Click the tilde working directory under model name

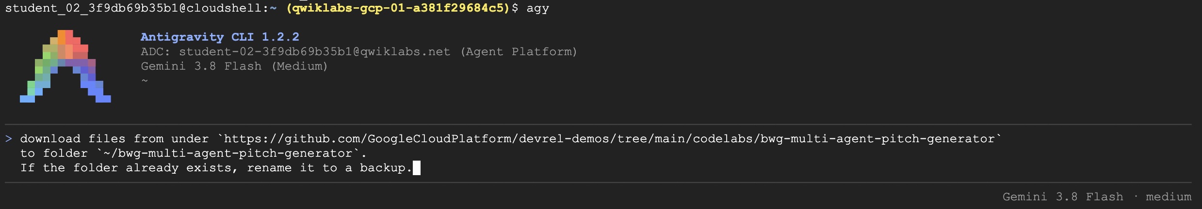[x=144, y=80]
